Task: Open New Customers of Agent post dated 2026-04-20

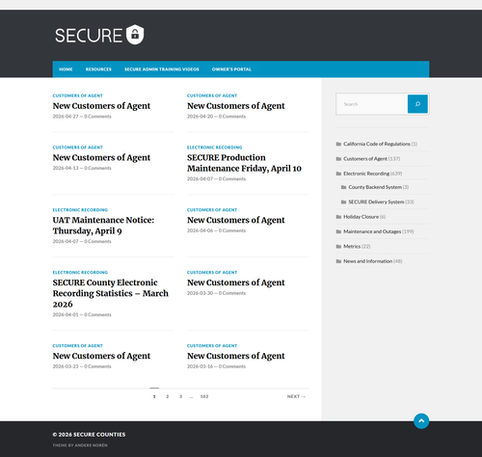Action: [236, 106]
